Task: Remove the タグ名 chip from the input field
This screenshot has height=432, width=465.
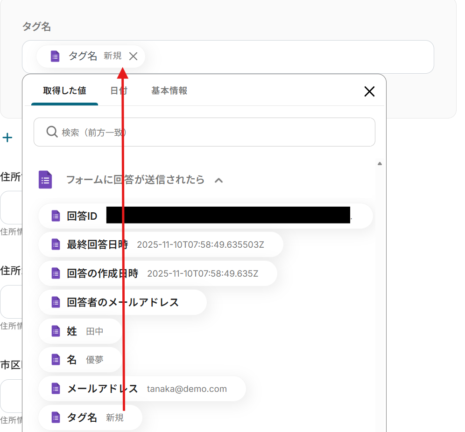Action: point(133,56)
